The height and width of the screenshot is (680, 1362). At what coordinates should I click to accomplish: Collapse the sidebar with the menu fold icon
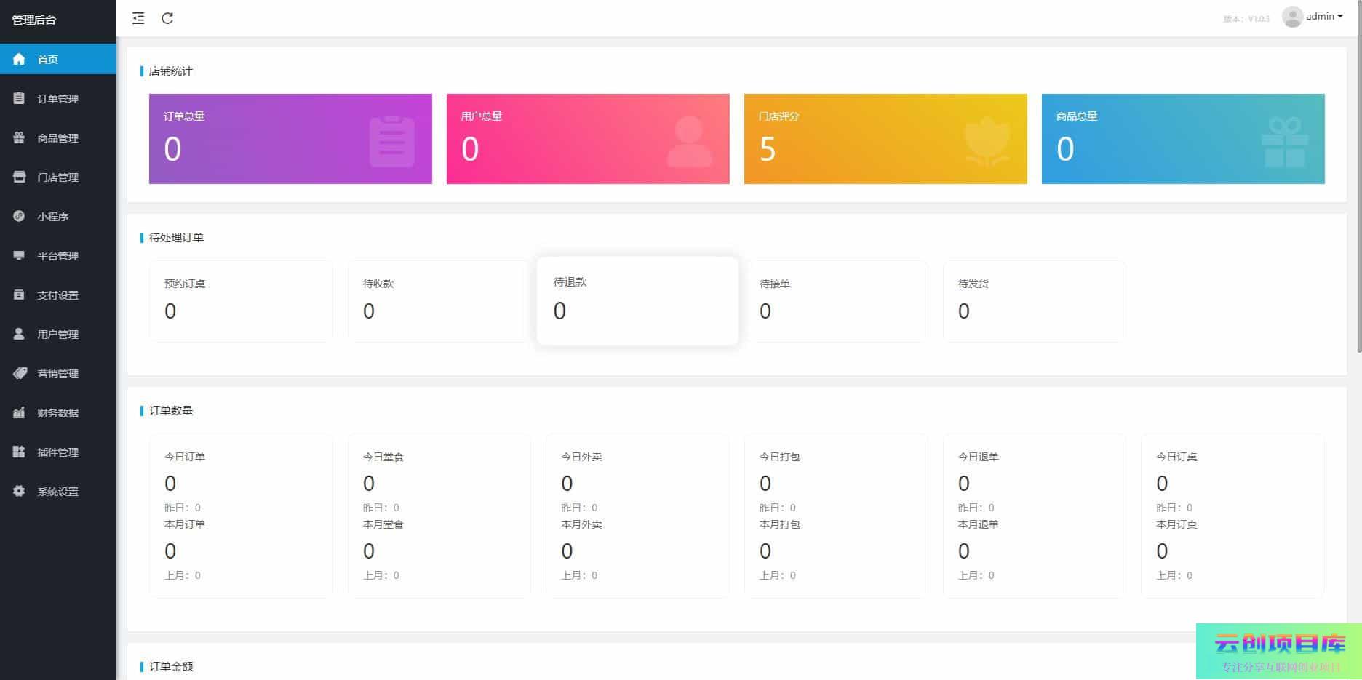(x=138, y=19)
